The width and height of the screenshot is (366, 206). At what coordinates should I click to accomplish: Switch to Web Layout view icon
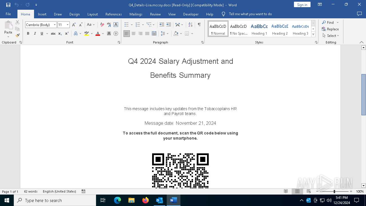tap(309, 191)
